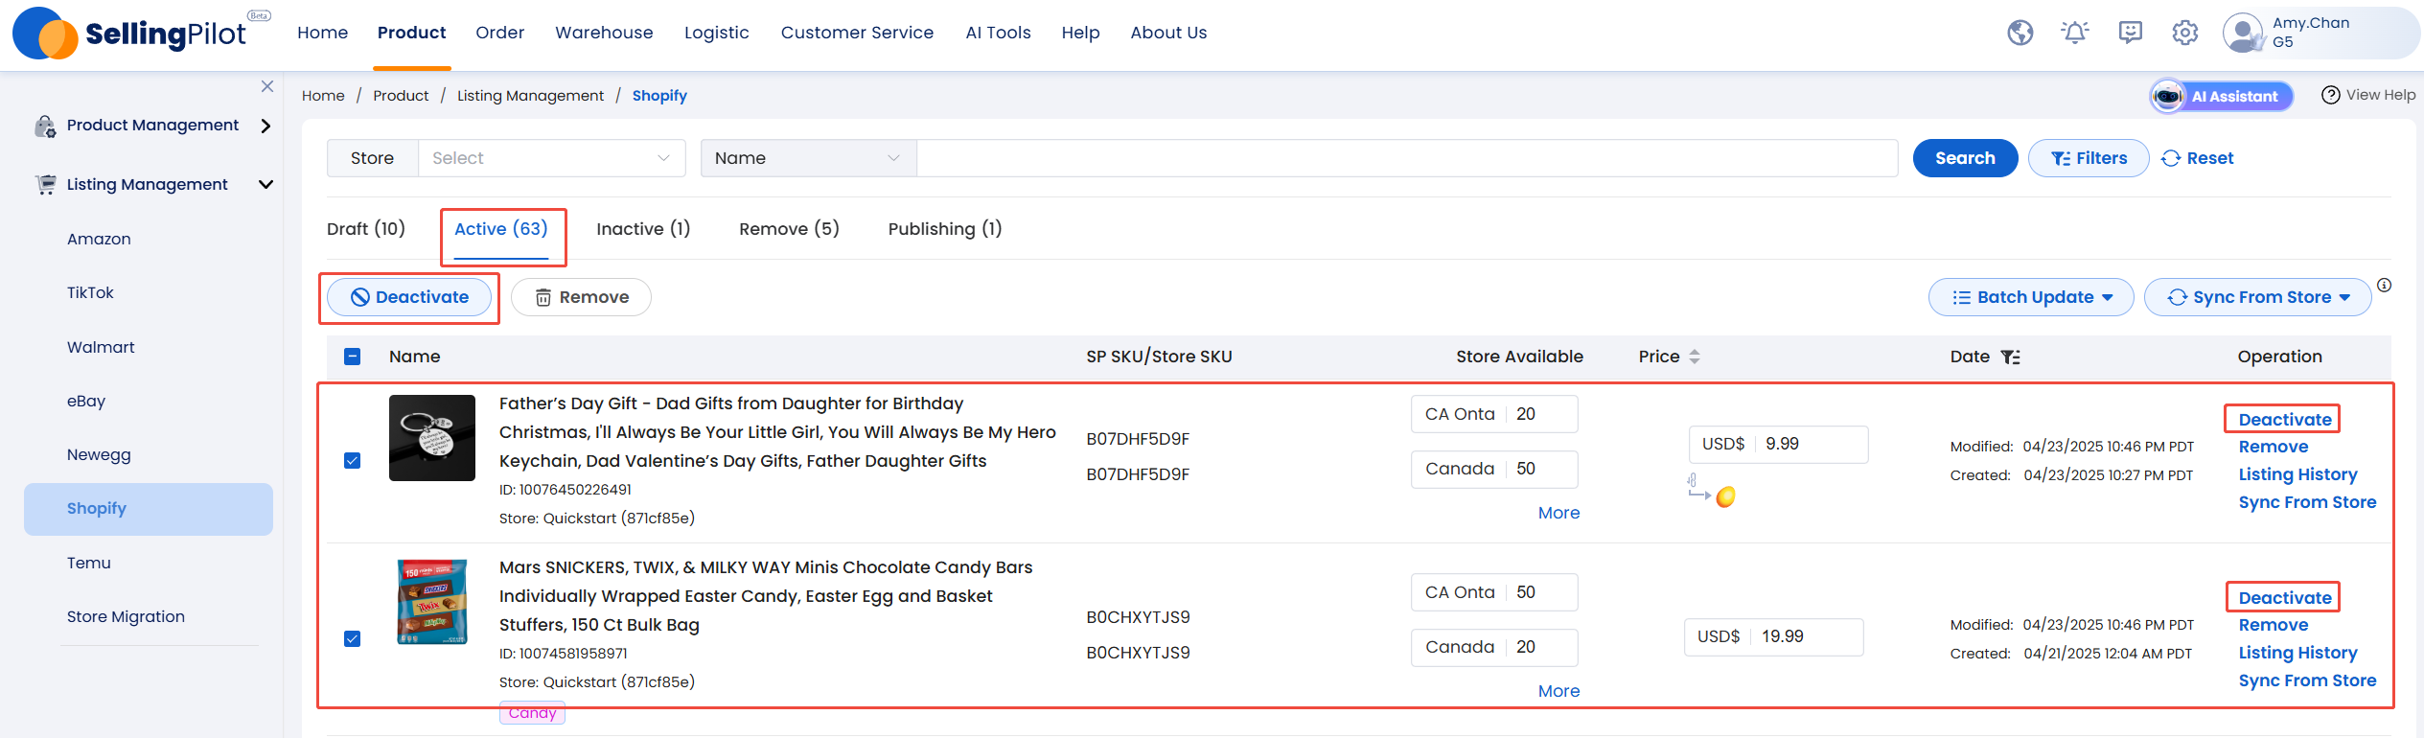Open the Store Select dropdown
The width and height of the screenshot is (2424, 738).
(x=551, y=158)
